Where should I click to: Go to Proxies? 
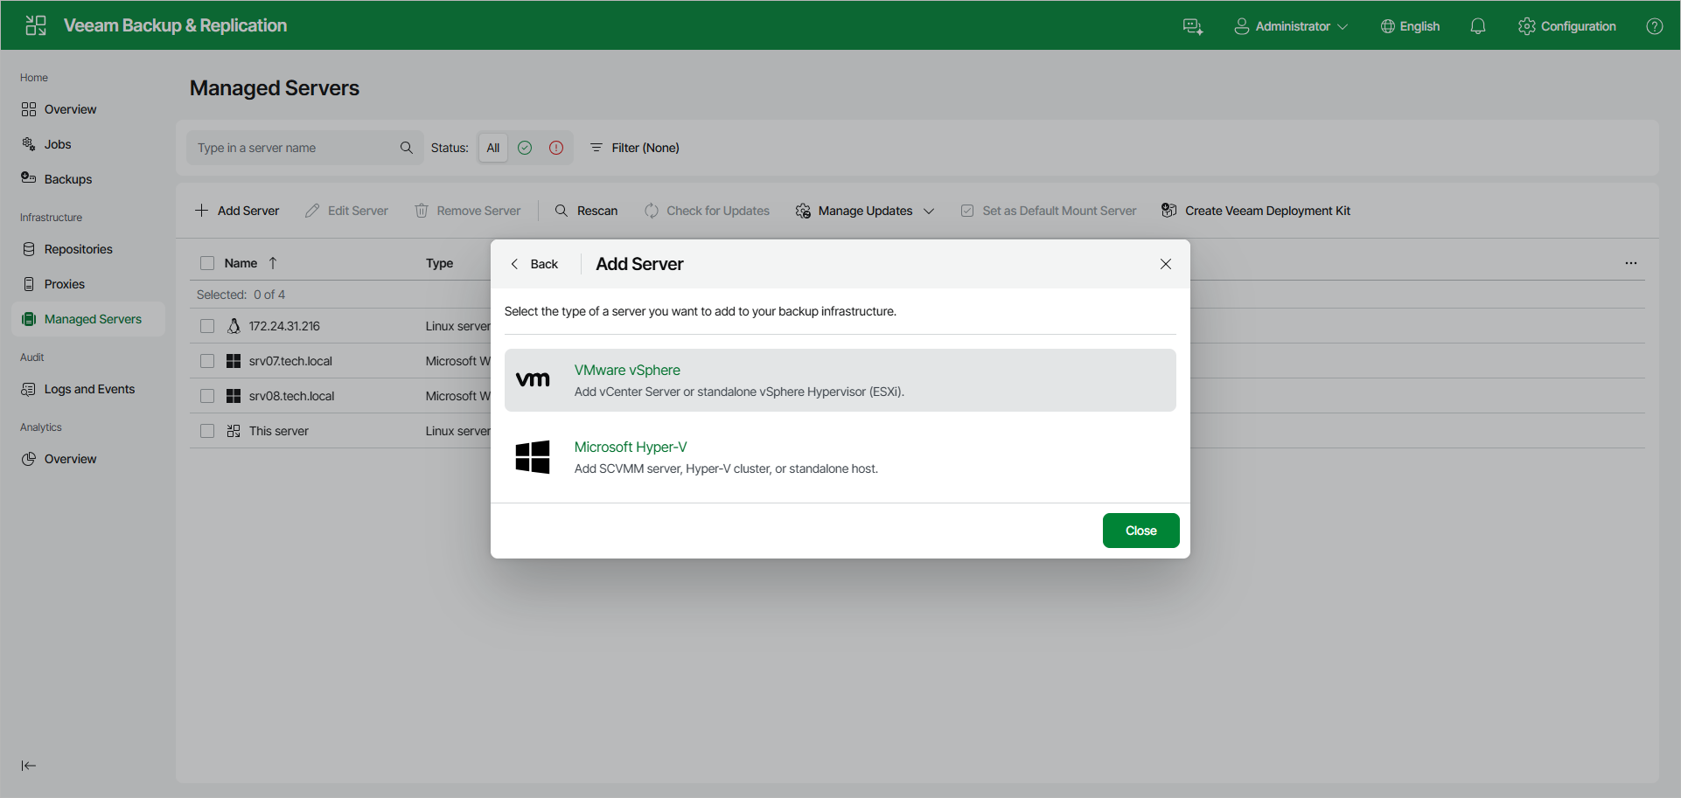[88, 284]
